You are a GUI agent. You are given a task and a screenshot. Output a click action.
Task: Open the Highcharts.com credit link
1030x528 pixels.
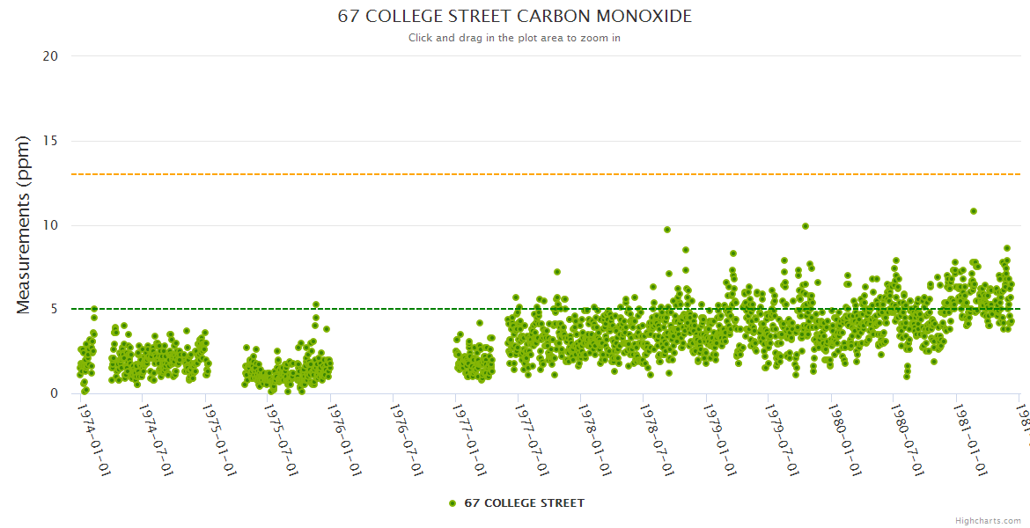click(x=988, y=521)
